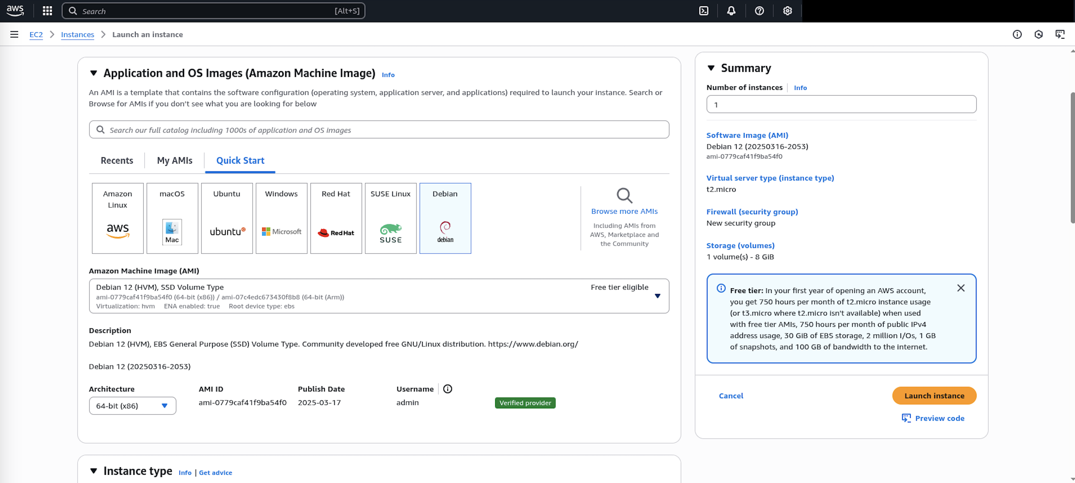Open Info link beside Number of instances
1075x483 pixels.
point(800,88)
